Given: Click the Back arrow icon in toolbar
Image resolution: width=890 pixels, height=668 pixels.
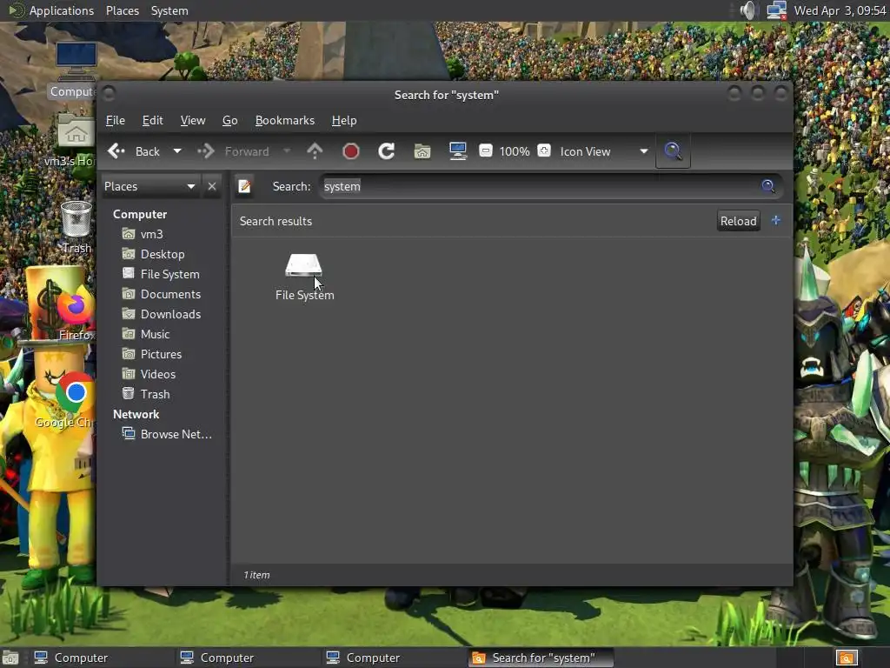Looking at the screenshot, I should coord(116,151).
